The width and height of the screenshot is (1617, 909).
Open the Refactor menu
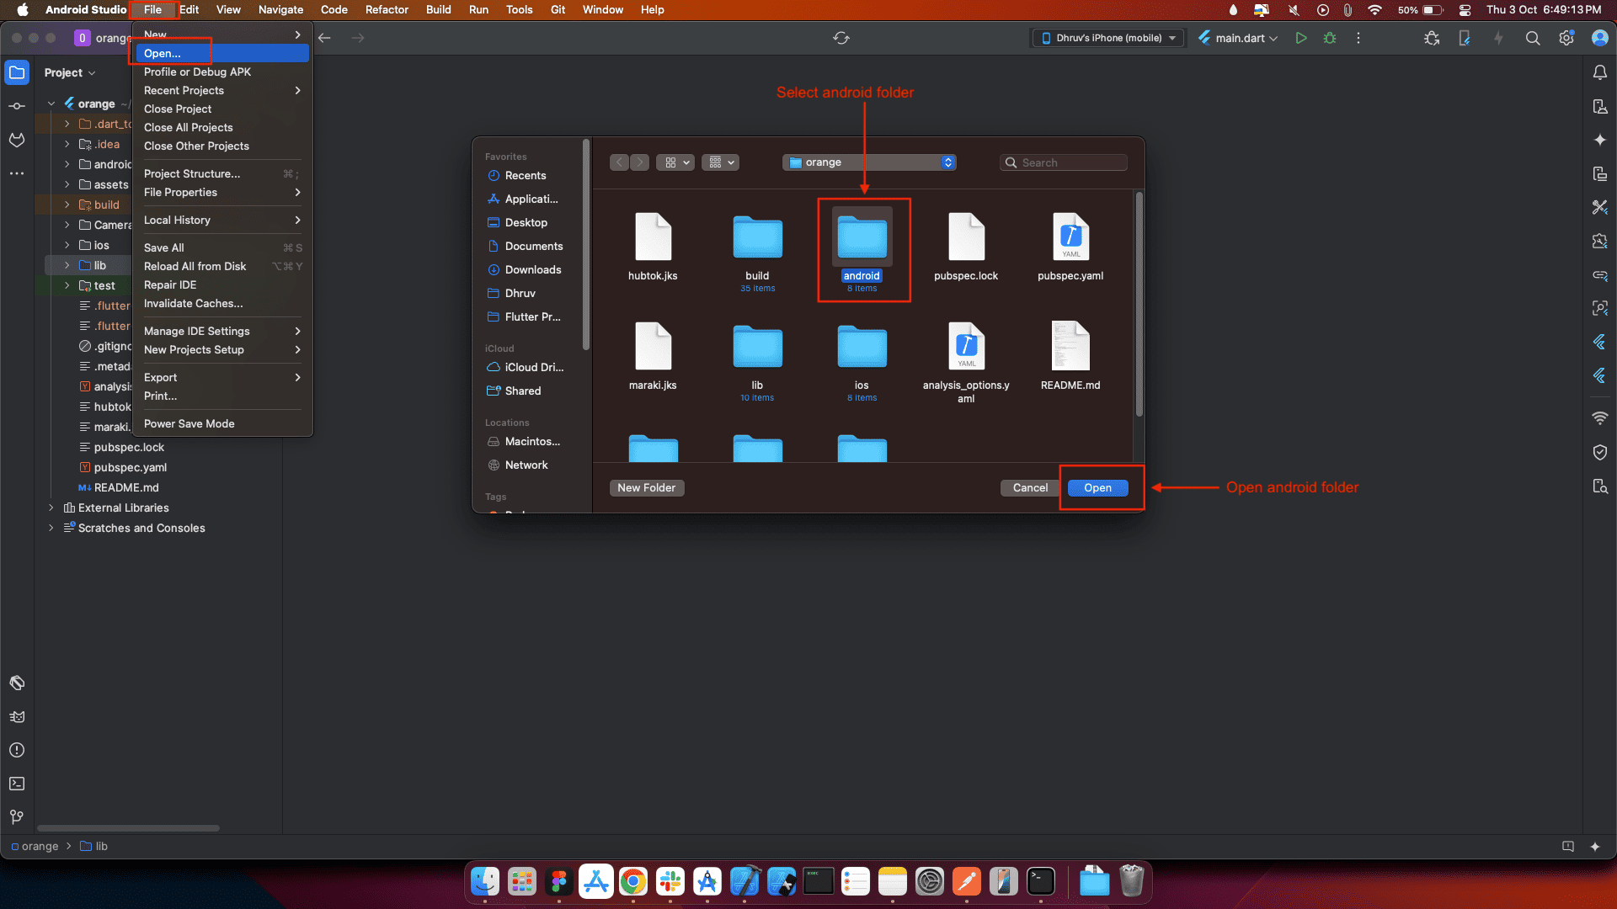[x=387, y=9]
